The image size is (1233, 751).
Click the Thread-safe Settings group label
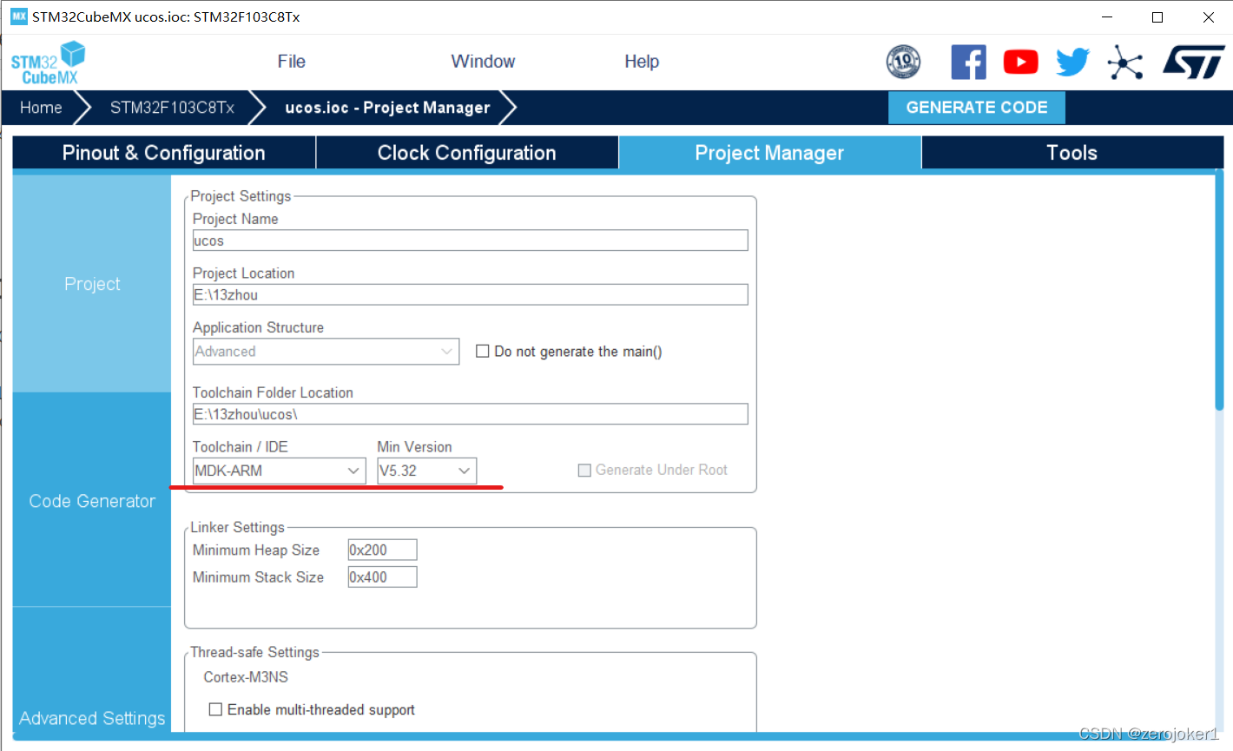pos(255,652)
